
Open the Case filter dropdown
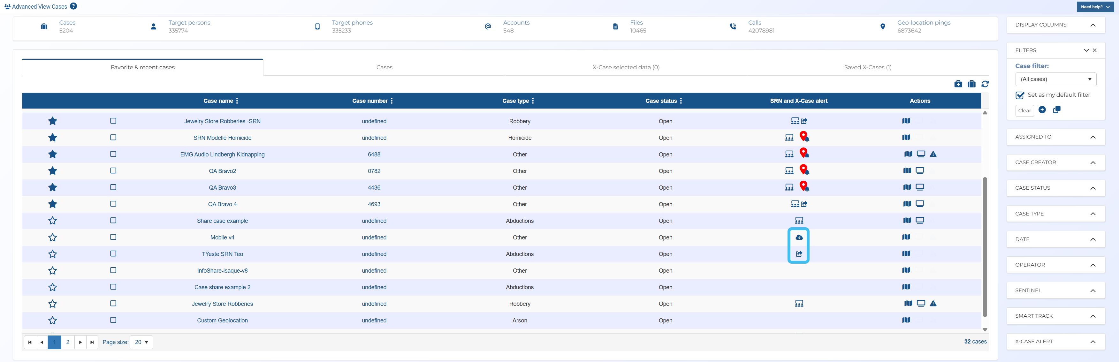(1055, 79)
